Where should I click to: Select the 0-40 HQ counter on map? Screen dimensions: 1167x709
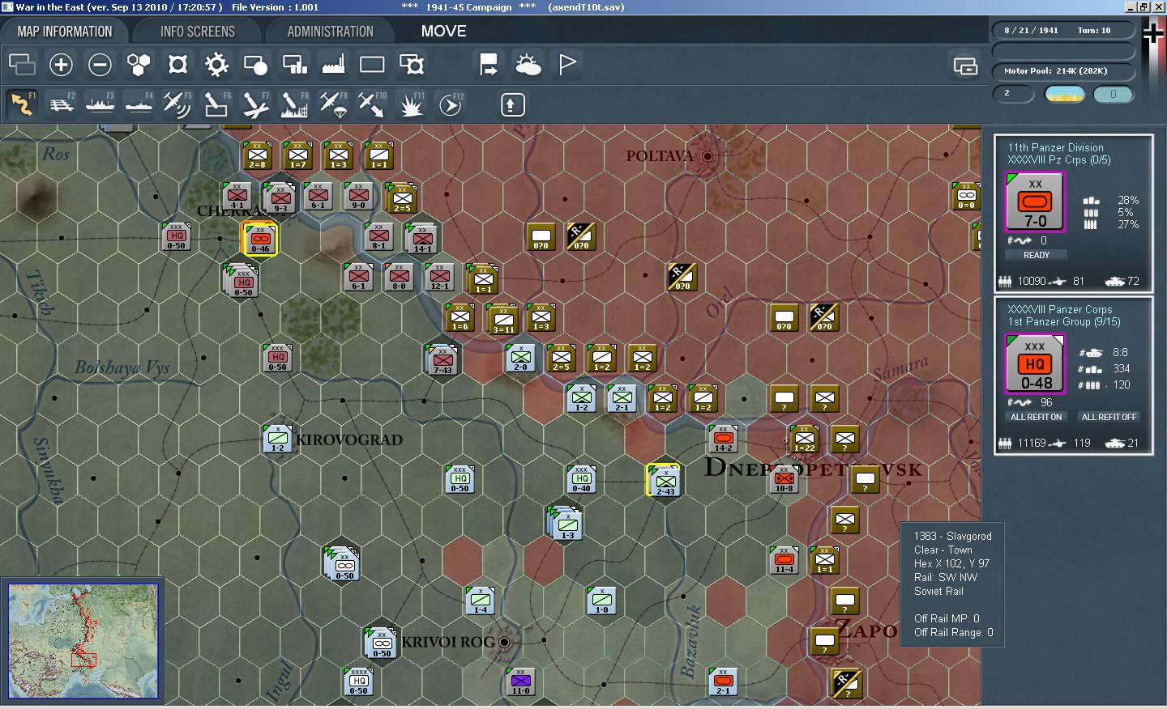581,480
